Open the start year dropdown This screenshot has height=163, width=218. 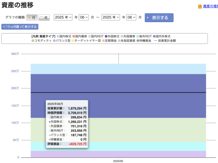tap(63, 17)
